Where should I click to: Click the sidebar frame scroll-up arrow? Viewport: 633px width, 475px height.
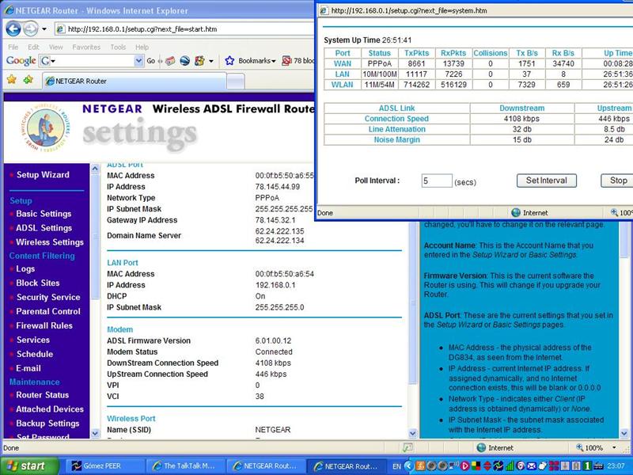[x=95, y=169]
